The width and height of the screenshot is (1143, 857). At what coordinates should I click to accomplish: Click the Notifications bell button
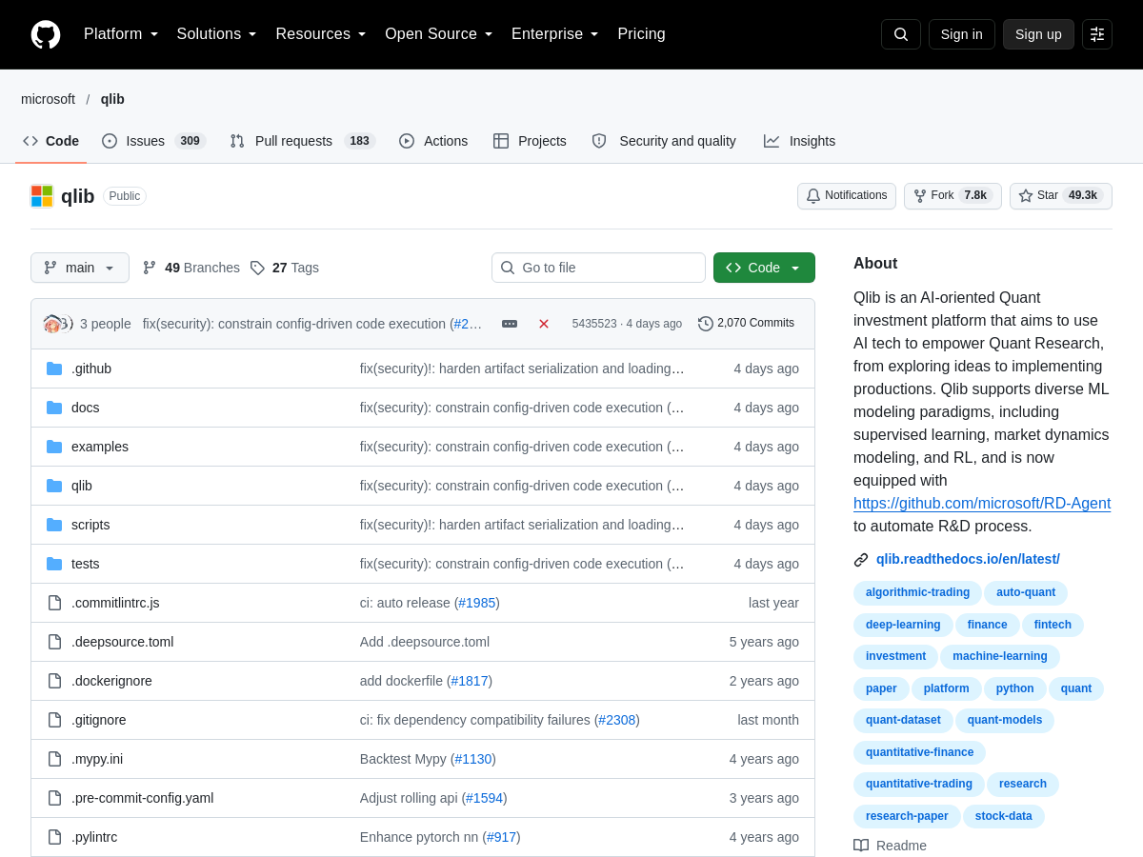tap(847, 196)
